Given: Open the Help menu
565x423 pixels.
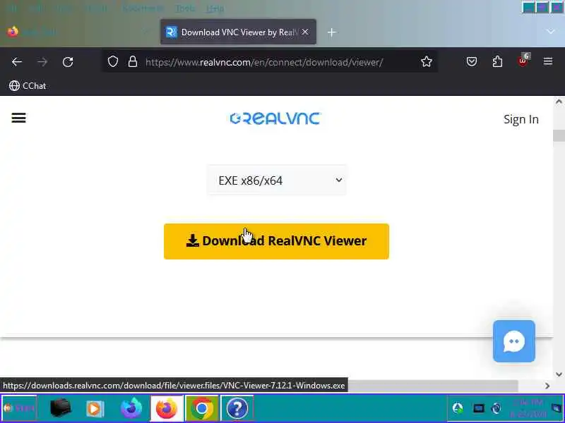Looking at the screenshot, I should pos(215,8).
